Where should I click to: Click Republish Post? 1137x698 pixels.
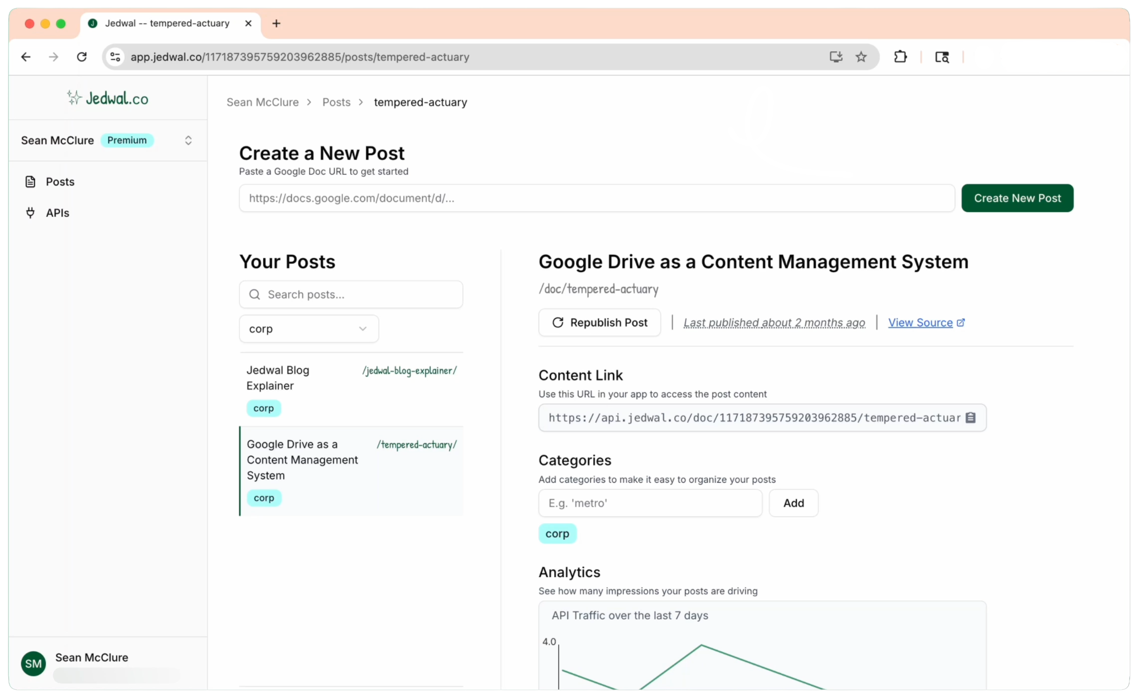(599, 322)
